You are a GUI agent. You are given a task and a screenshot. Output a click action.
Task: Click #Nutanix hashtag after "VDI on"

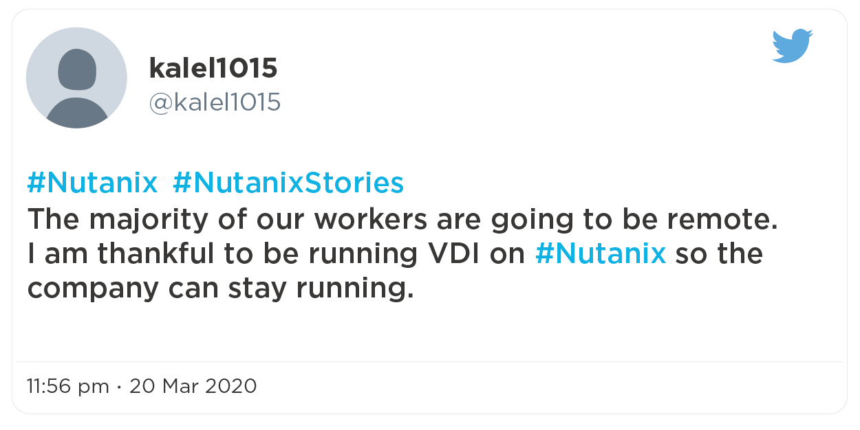(601, 253)
